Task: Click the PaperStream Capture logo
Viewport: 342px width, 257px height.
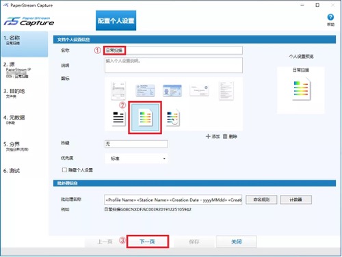Action: (29, 21)
